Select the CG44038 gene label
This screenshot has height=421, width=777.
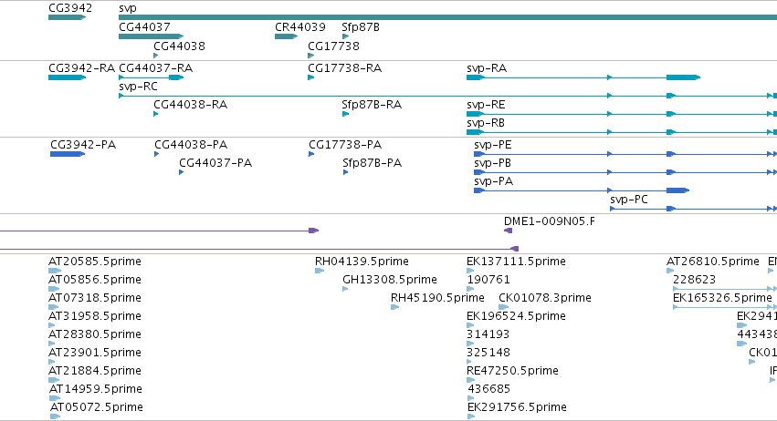(179, 46)
